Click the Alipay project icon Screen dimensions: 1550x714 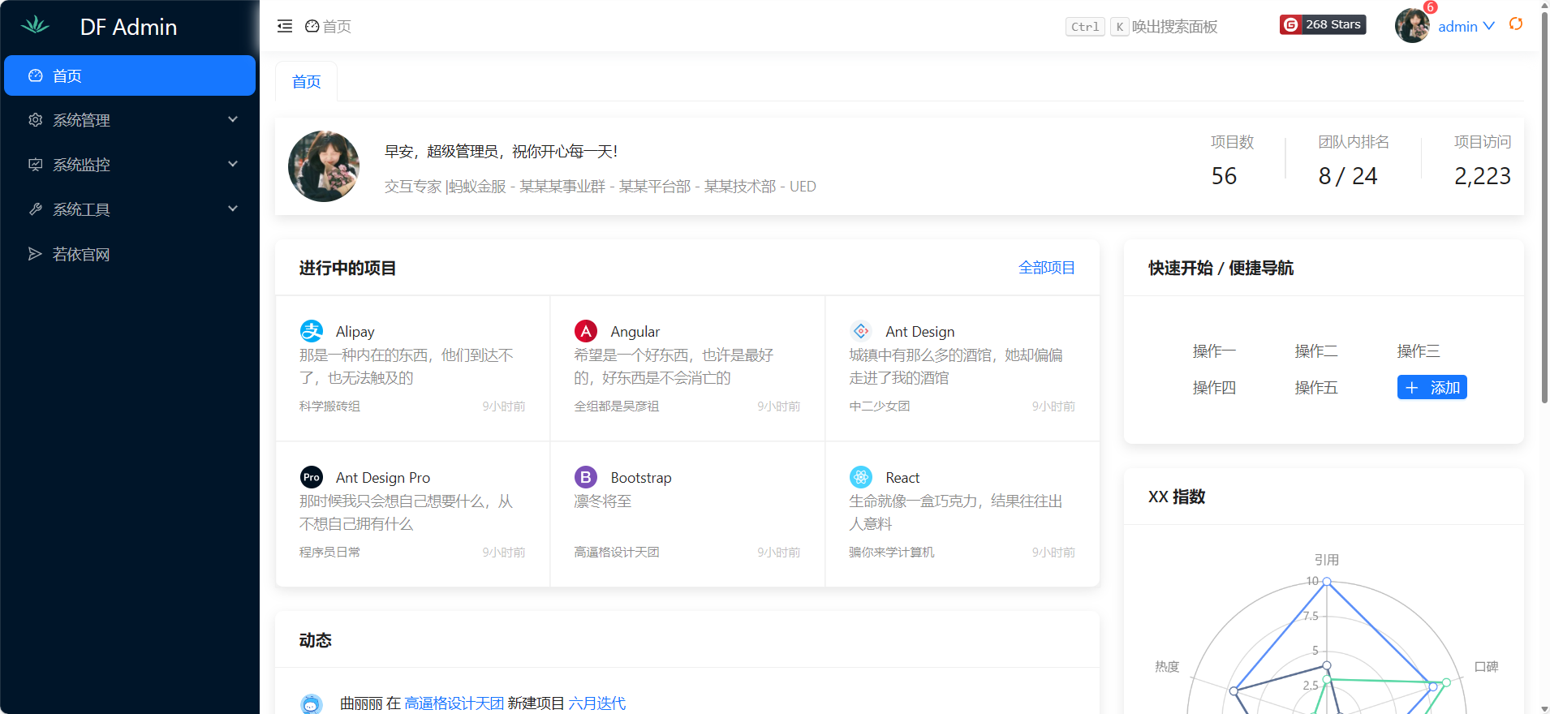coord(312,331)
